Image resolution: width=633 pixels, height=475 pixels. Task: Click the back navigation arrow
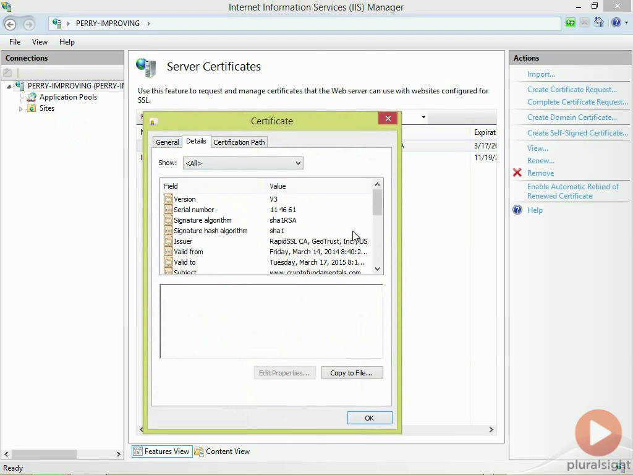(11, 24)
